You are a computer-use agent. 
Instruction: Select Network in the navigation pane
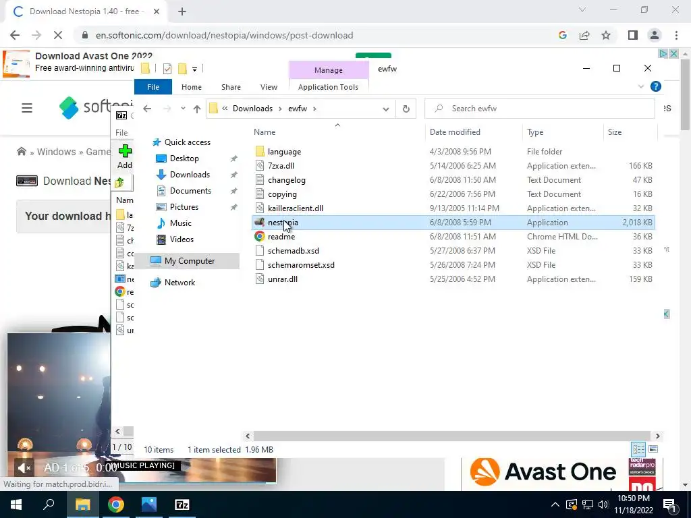coord(179,283)
